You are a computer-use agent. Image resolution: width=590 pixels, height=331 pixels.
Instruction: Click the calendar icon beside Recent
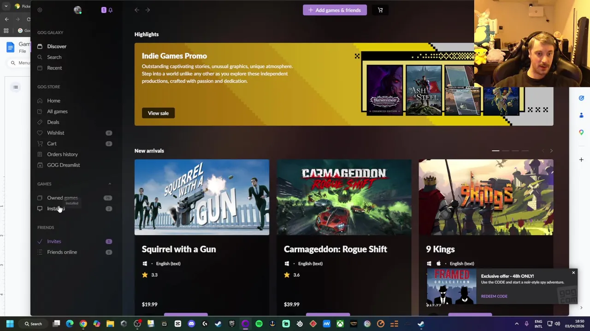coord(40,68)
